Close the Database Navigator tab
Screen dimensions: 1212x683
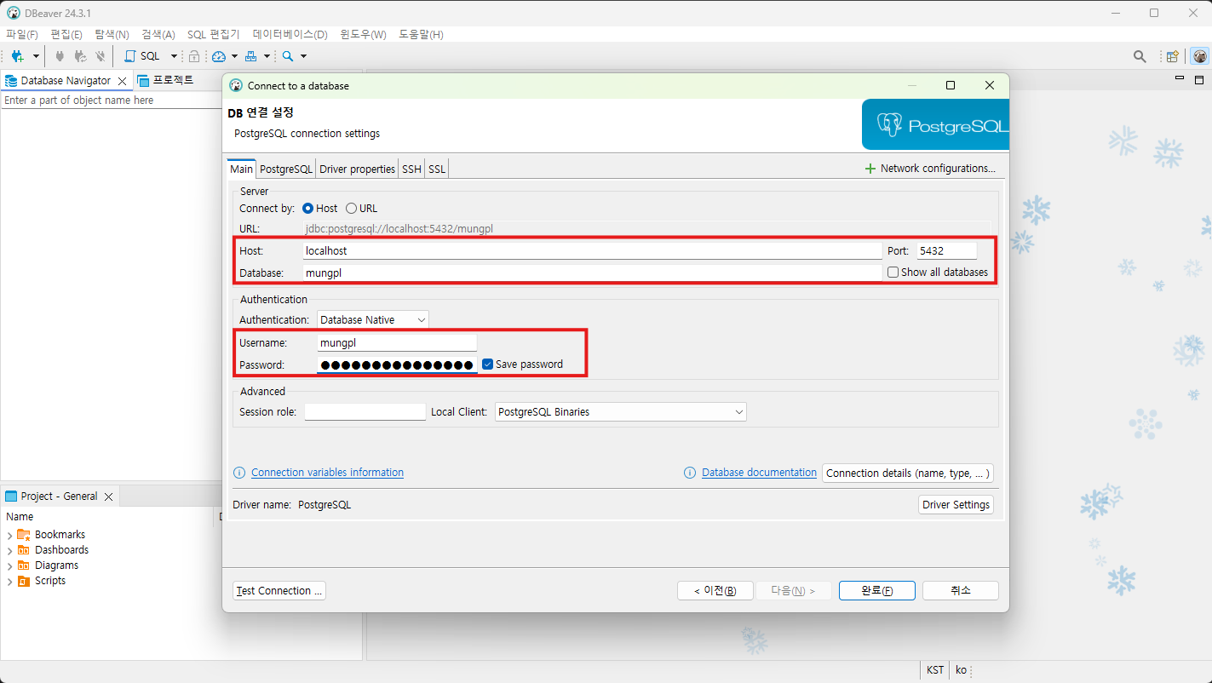coord(123,81)
